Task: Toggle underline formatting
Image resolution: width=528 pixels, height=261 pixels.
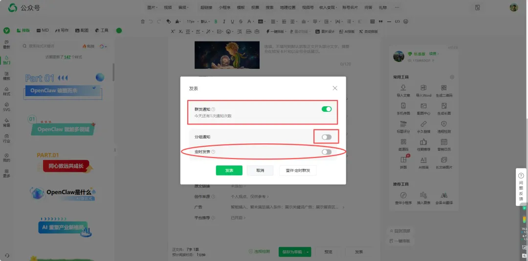Action: click(x=232, y=21)
